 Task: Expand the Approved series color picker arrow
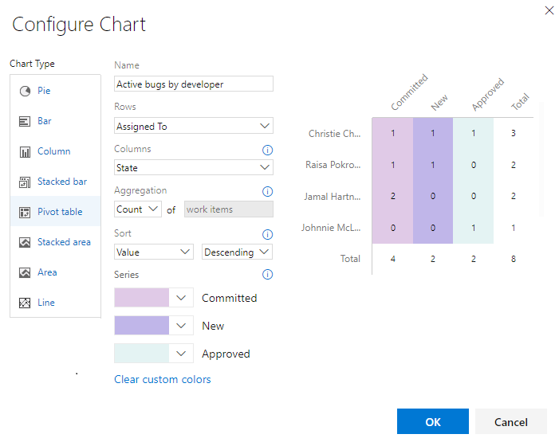pos(181,354)
